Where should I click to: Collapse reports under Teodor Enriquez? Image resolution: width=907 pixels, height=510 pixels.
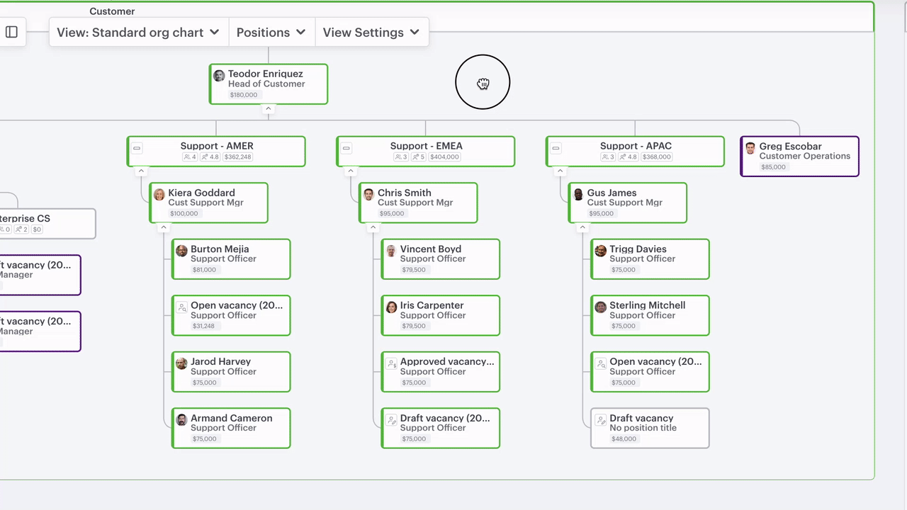pyautogui.click(x=268, y=109)
